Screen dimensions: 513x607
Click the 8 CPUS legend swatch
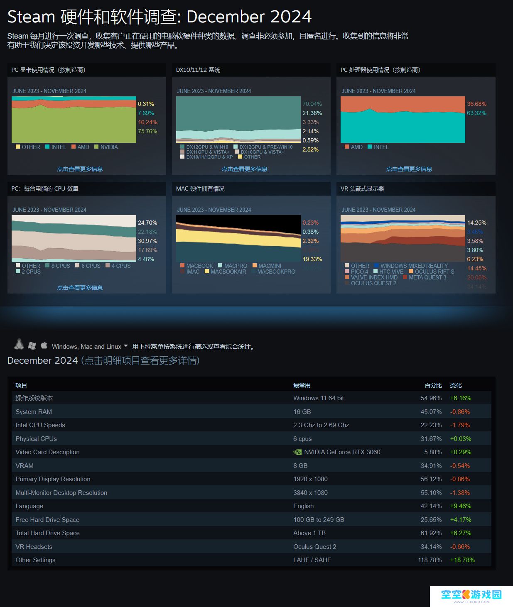click(x=47, y=265)
